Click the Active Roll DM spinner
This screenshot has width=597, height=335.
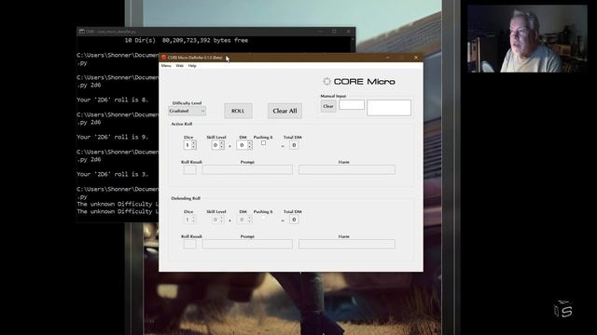(244, 145)
